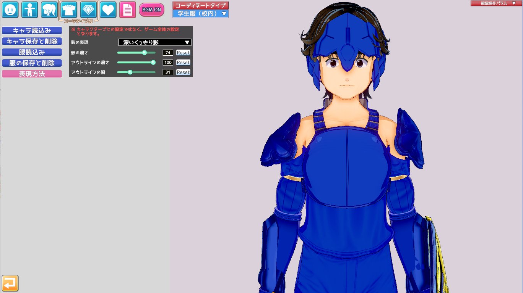Screen dimensions: 523x293
Task: Open the 学生服（校内） coordinate dropdown
Action: (200, 13)
